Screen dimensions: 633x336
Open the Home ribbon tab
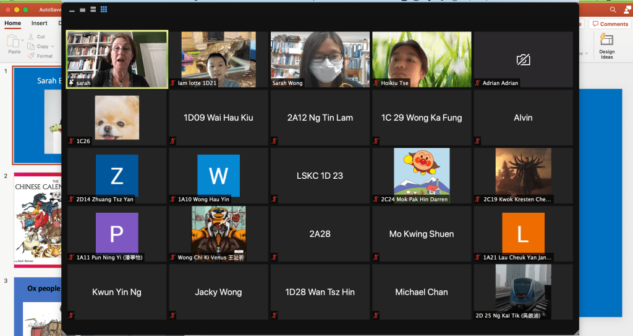coord(12,23)
